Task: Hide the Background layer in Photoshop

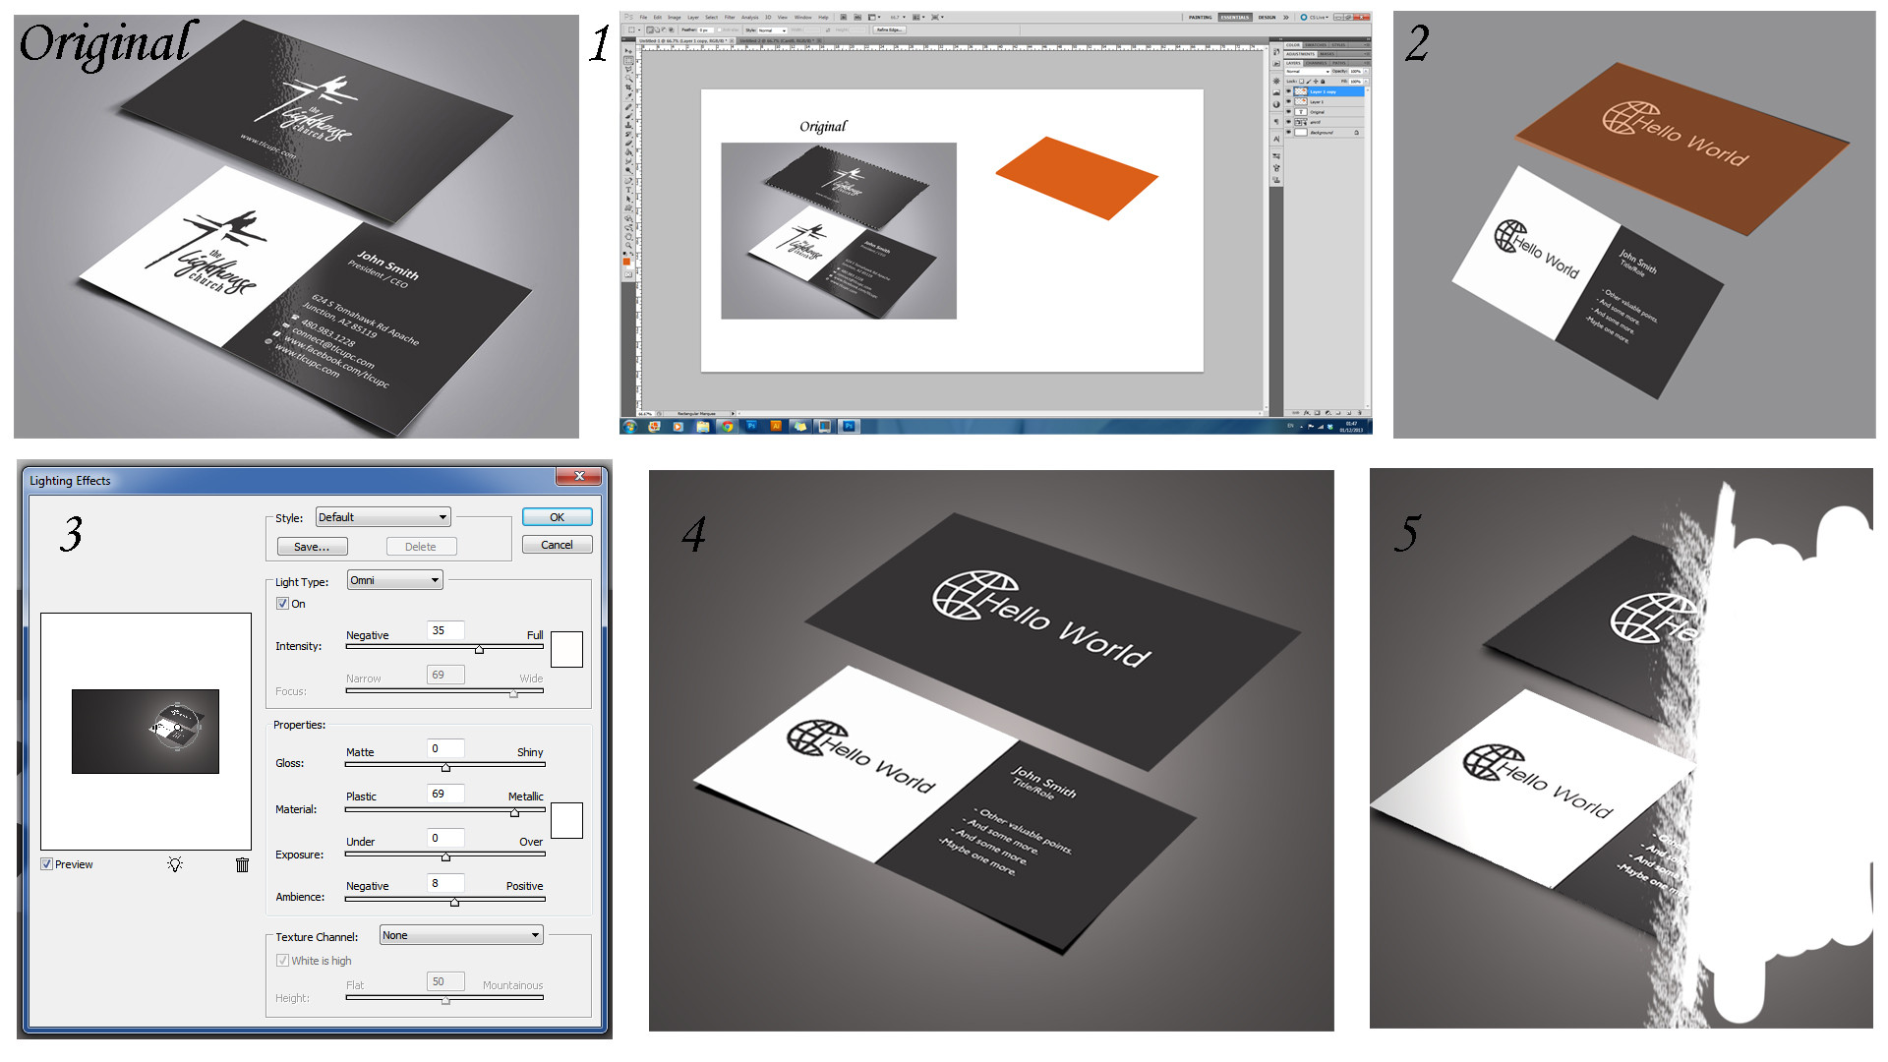Action: (x=1288, y=132)
